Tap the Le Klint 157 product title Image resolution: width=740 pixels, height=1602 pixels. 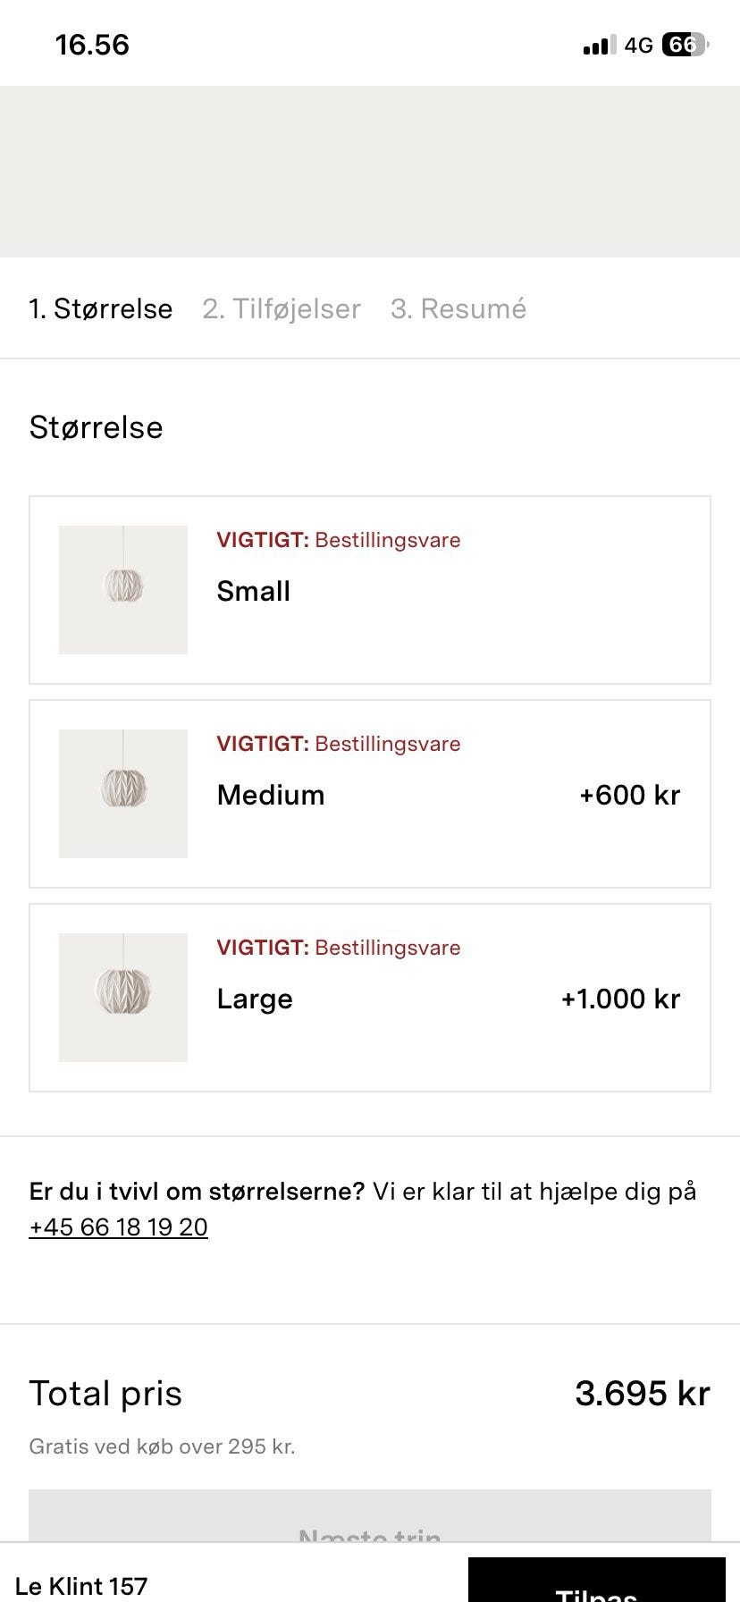(x=81, y=1586)
